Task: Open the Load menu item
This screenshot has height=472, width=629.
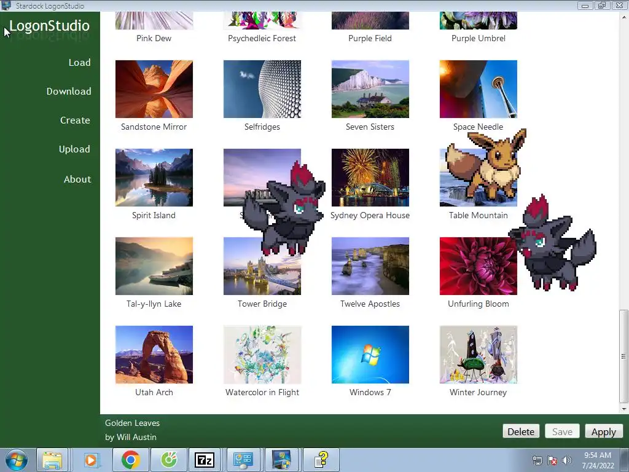Action: [x=79, y=63]
